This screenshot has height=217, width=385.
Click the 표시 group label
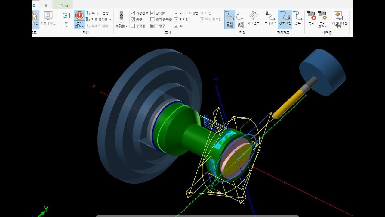pos(168,33)
